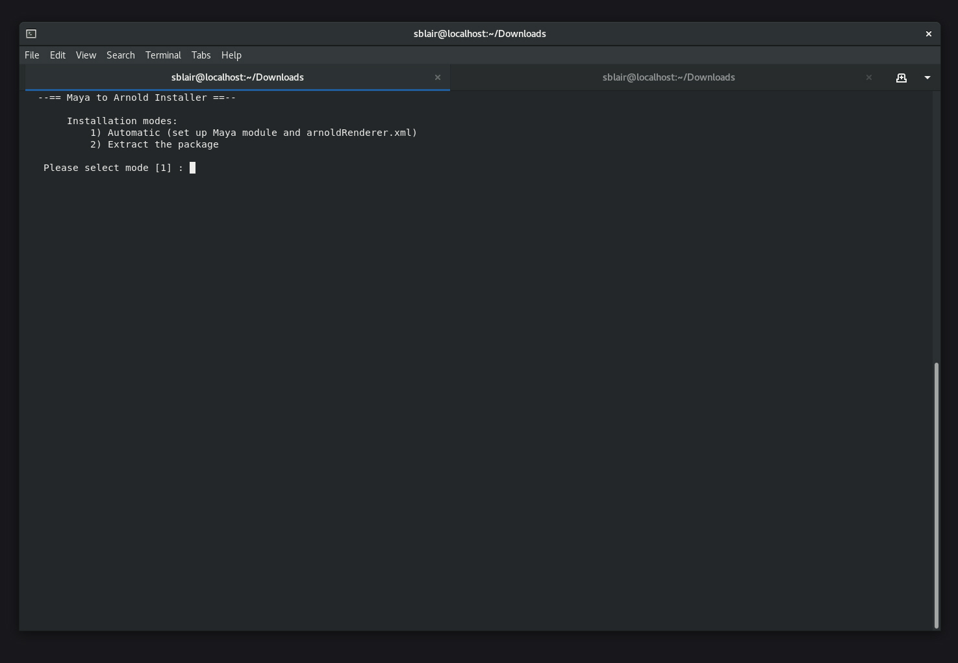The width and height of the screenshot is (958, 663).
Task: Open the tab list dropdown arrow
Action: 927,77
